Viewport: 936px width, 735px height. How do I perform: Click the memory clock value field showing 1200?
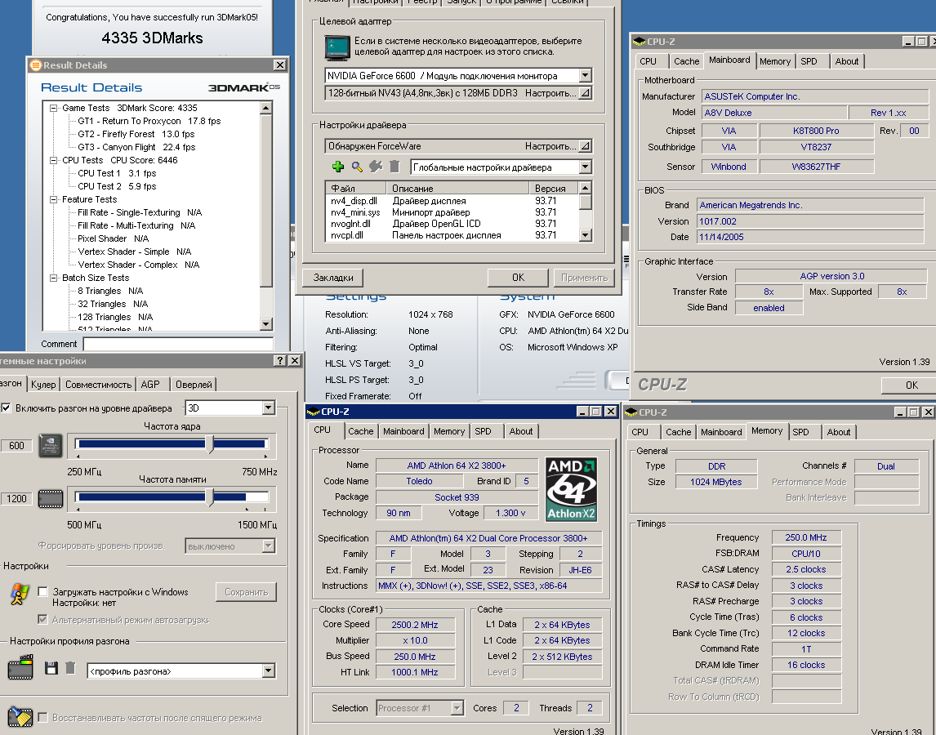click(16, 498)
